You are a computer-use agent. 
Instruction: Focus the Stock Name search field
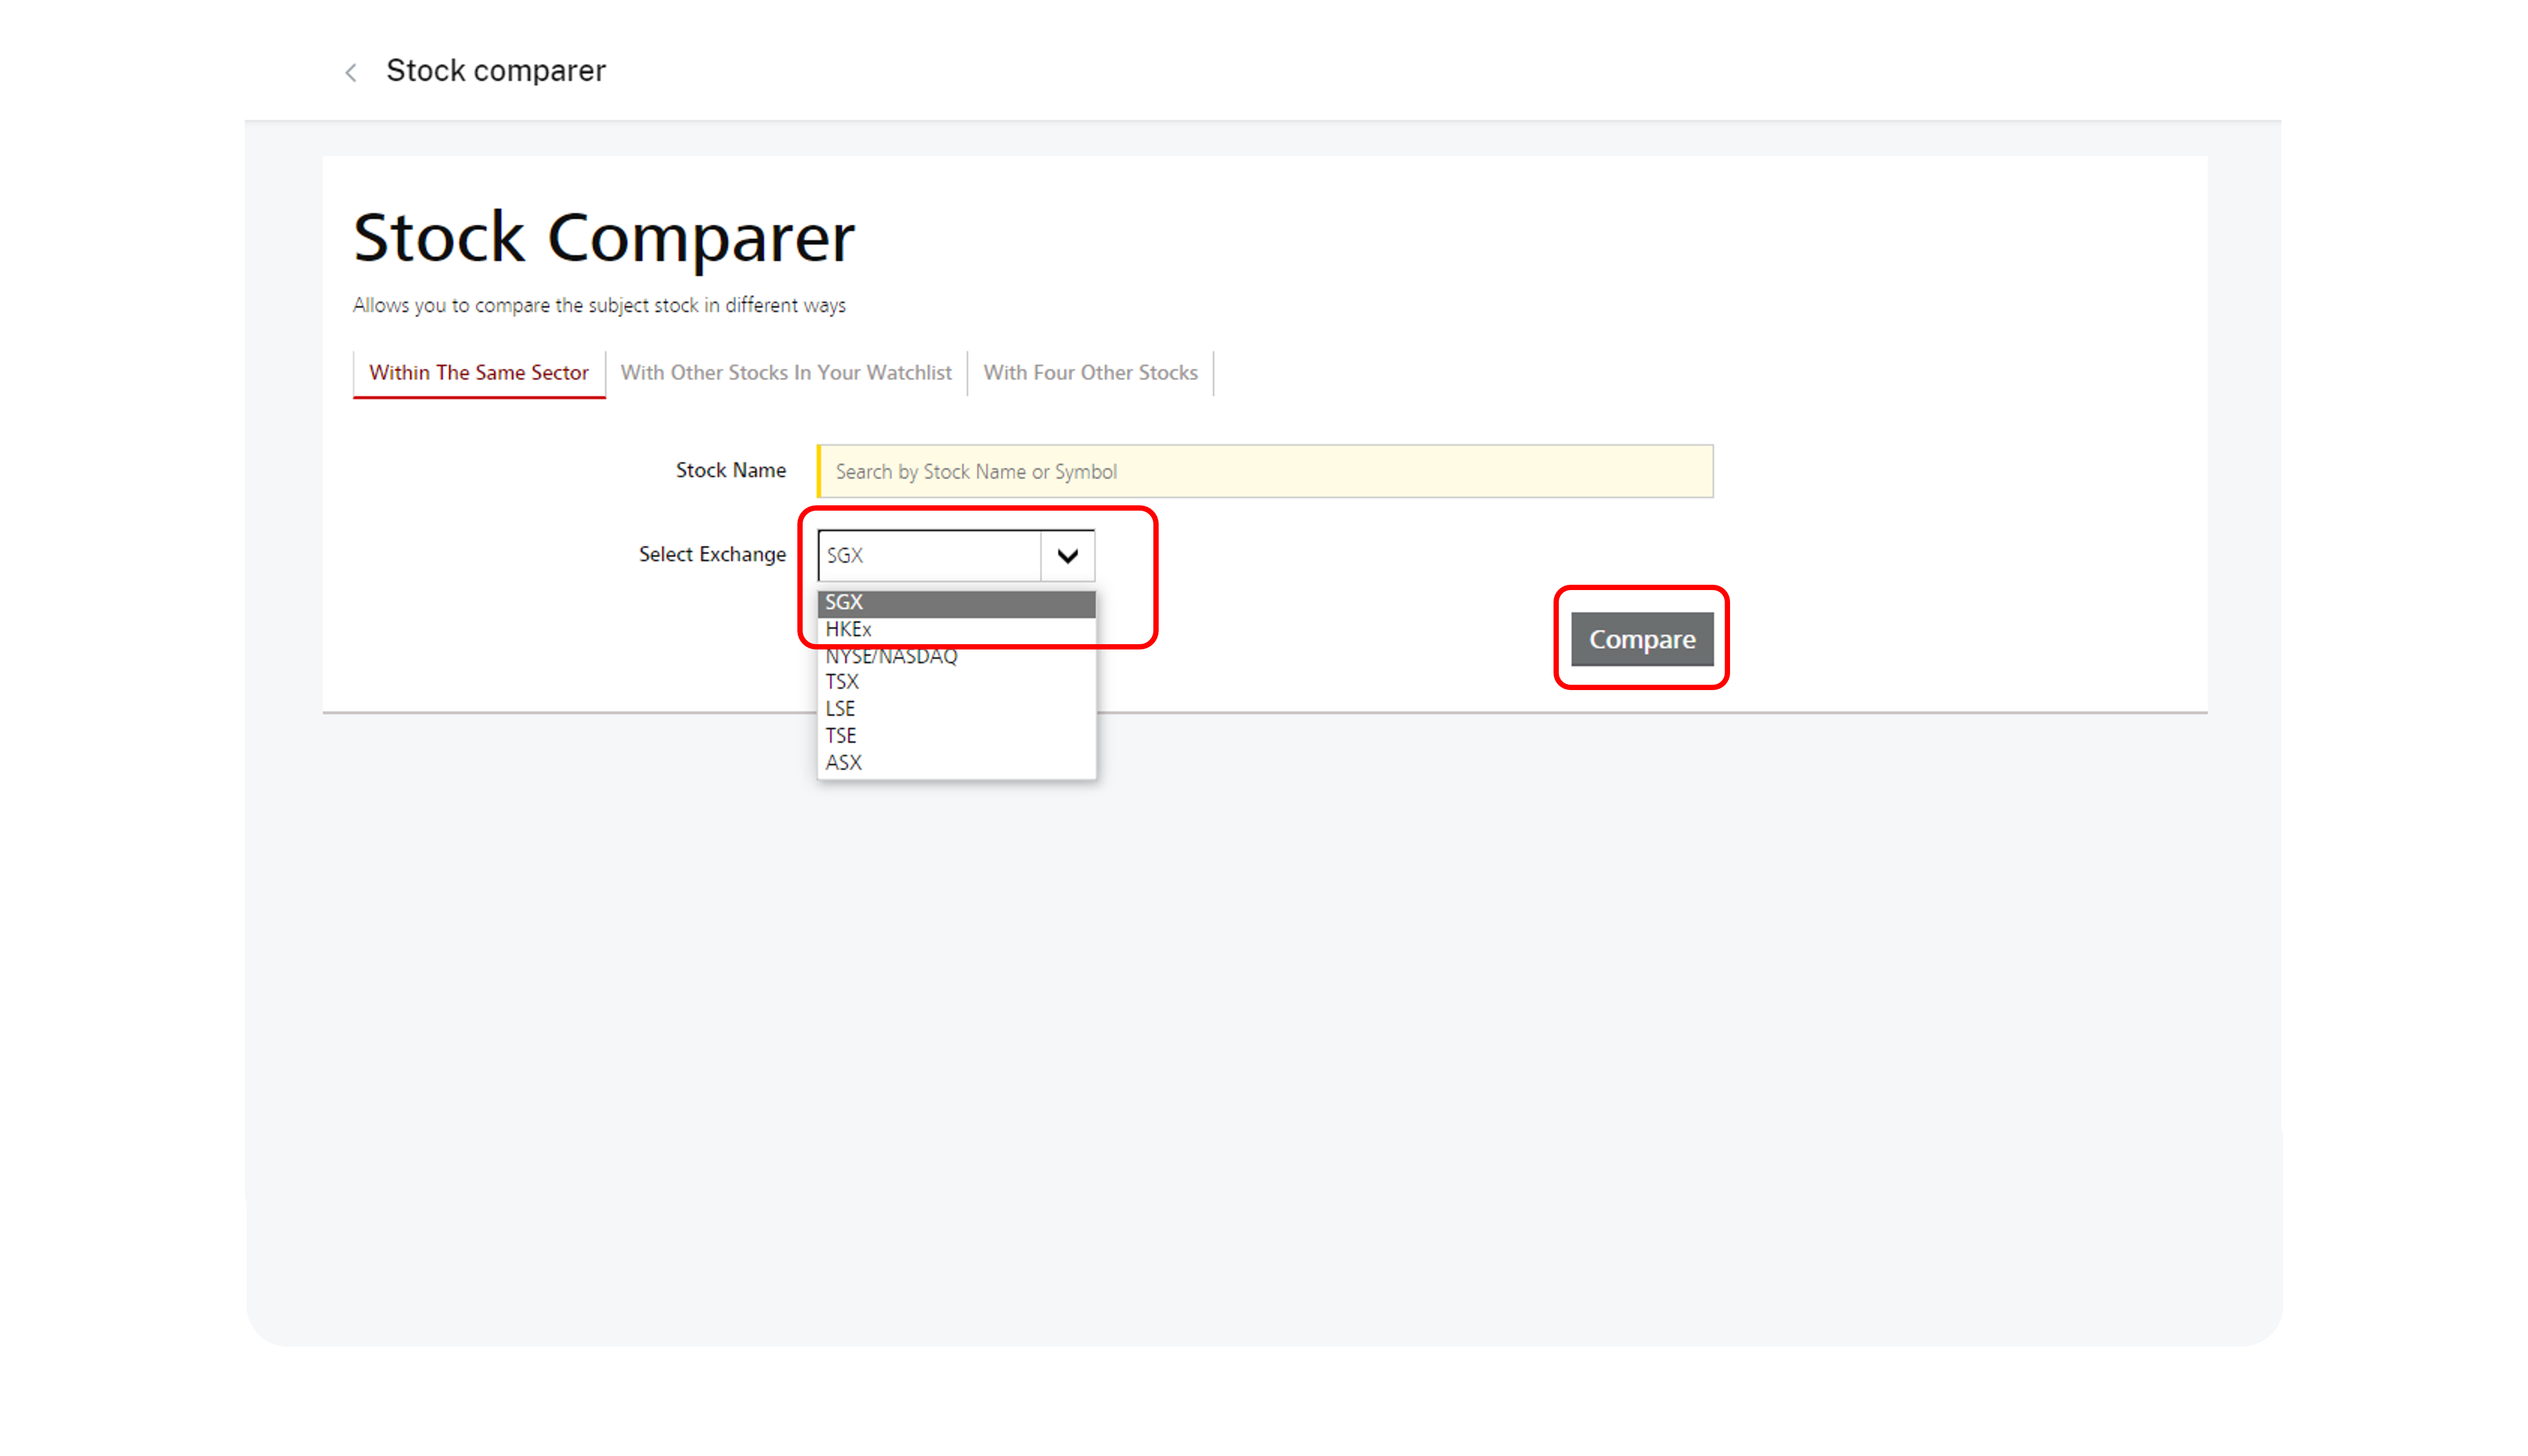point(1265,471)
